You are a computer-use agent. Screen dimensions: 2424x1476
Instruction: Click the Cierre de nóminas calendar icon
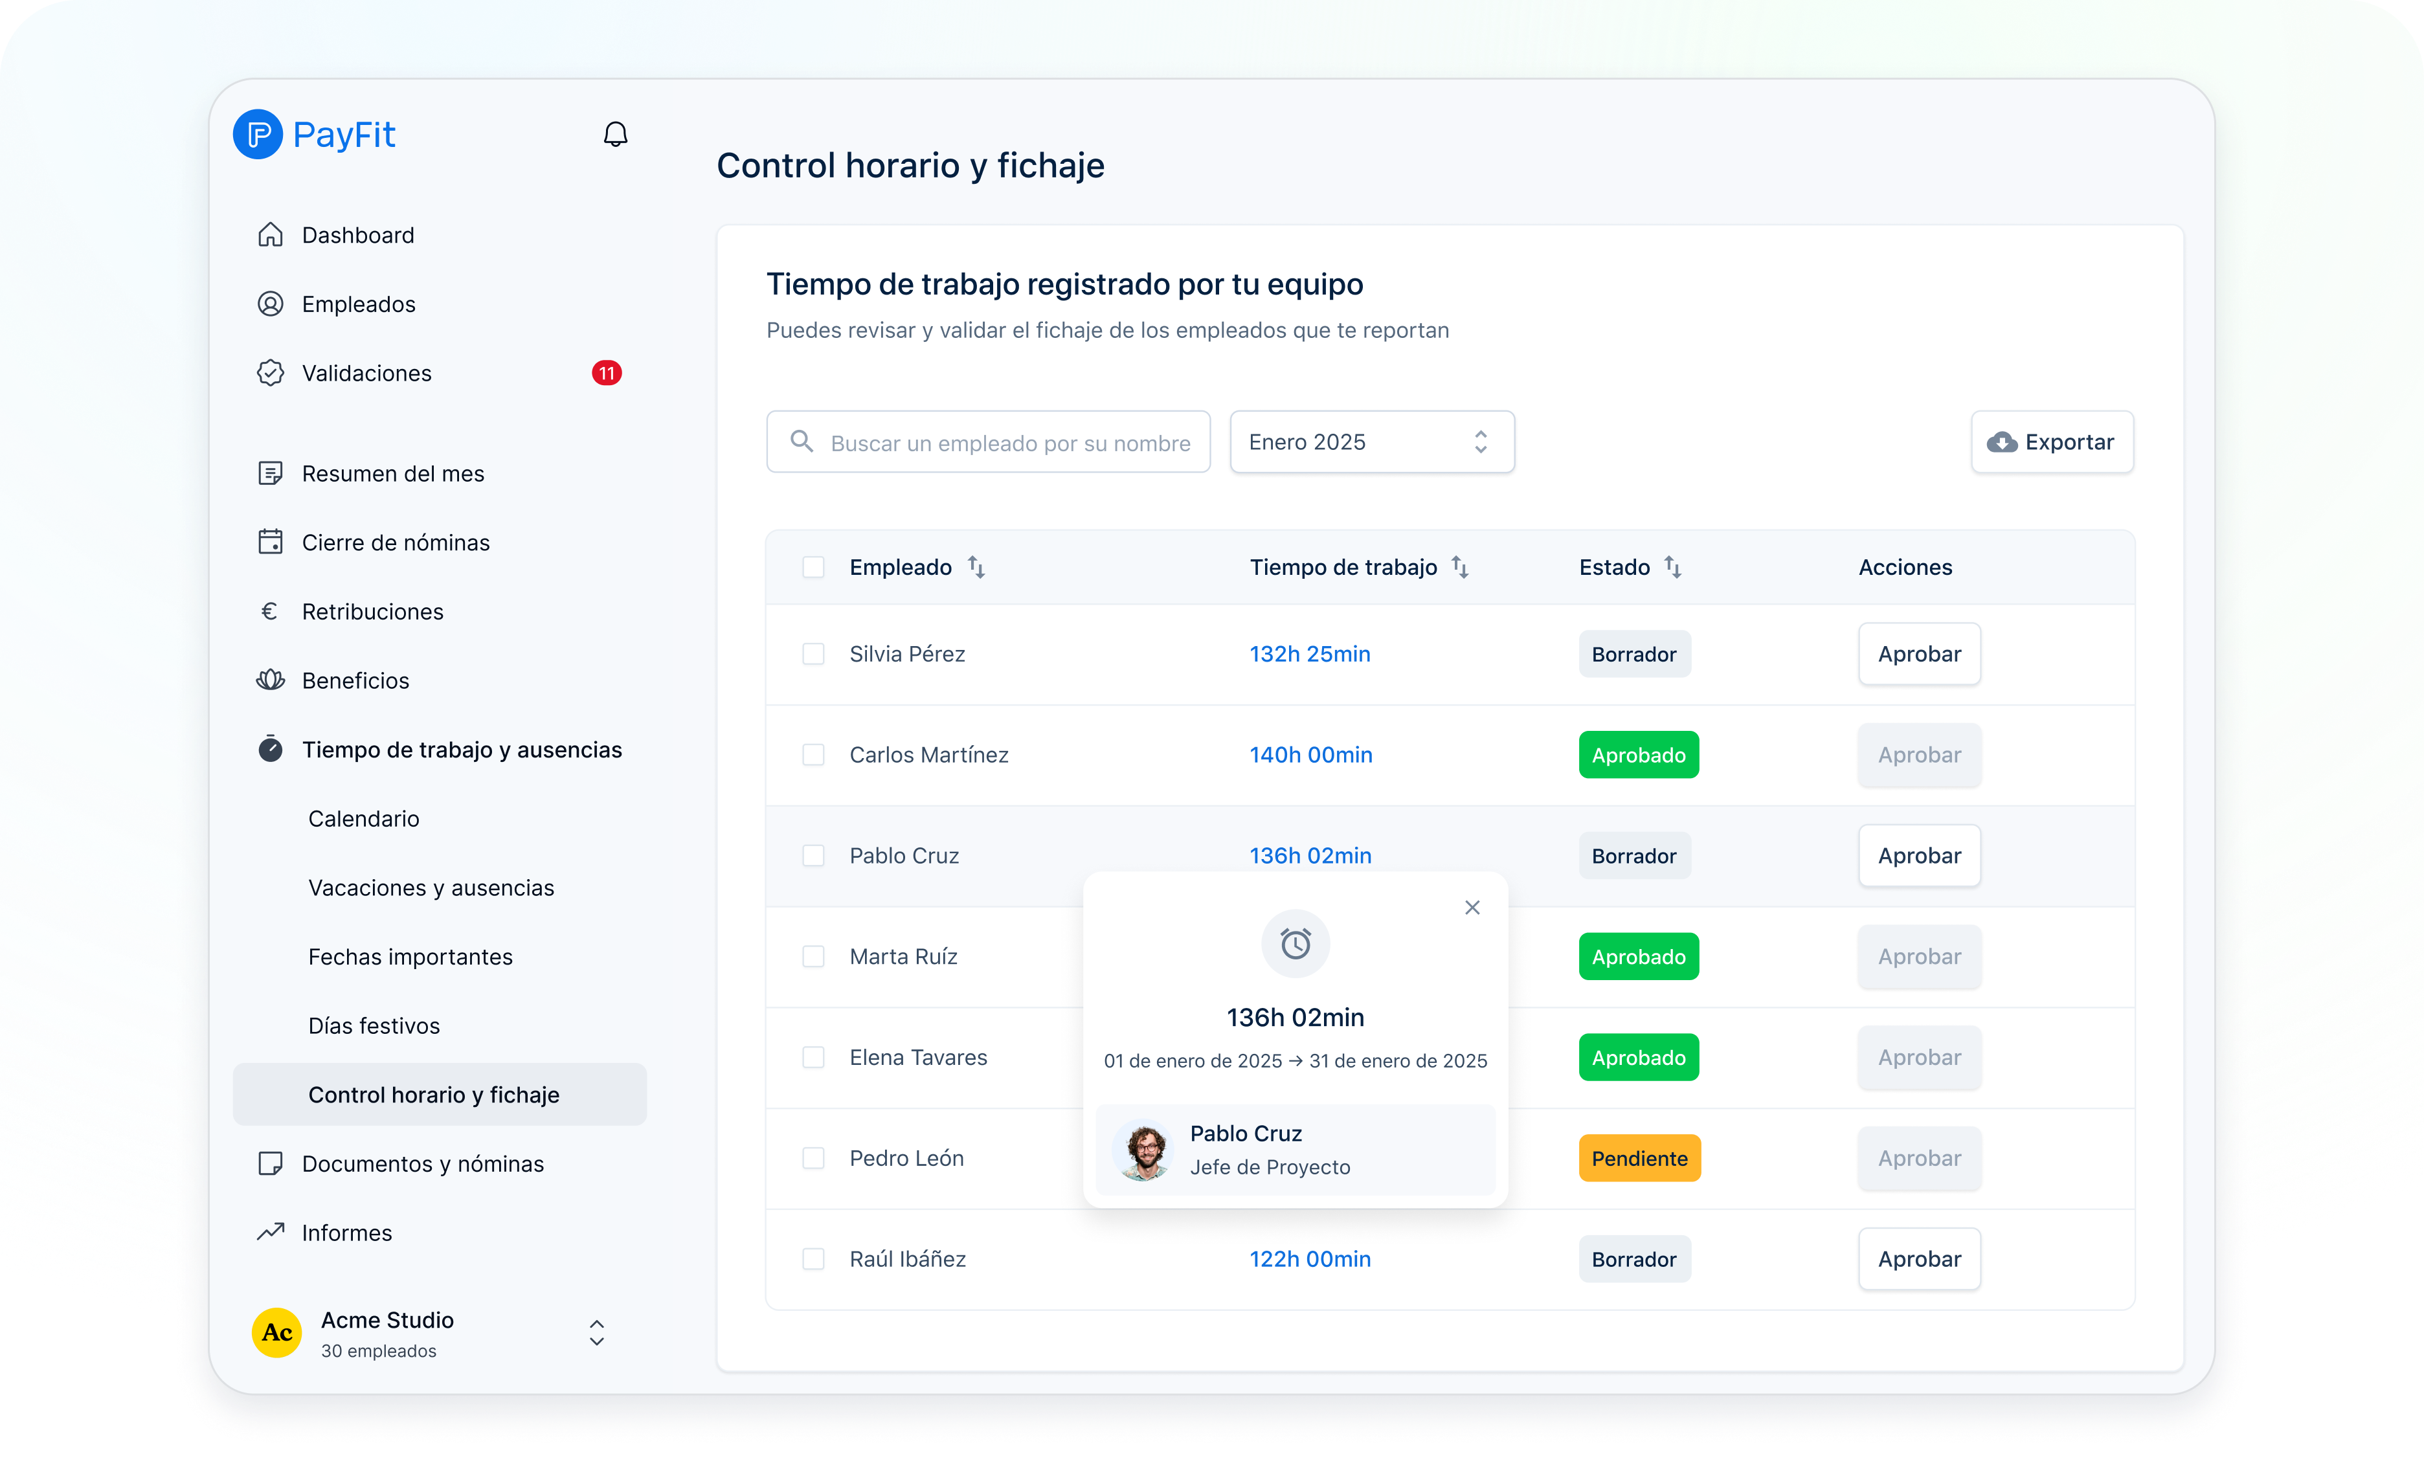pyautogui.click(x=271, y=542)
